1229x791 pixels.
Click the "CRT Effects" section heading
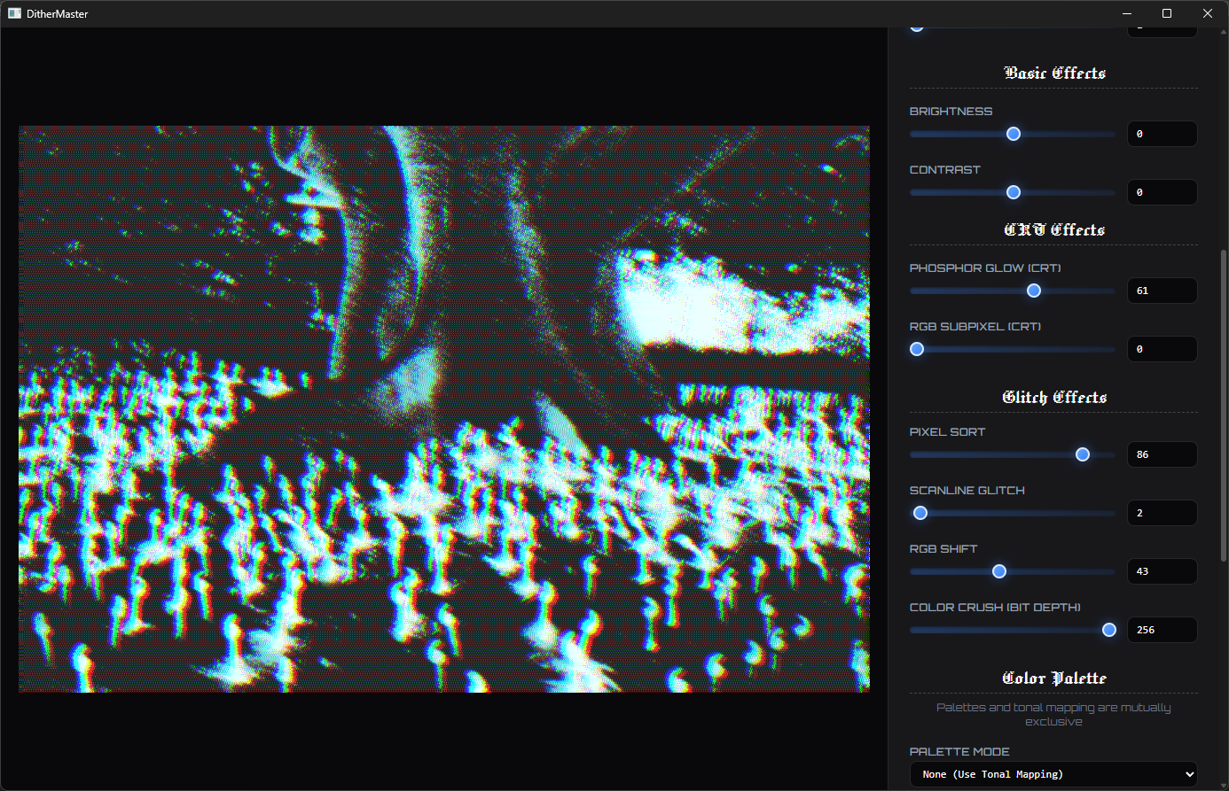[x=1054, y=229]
